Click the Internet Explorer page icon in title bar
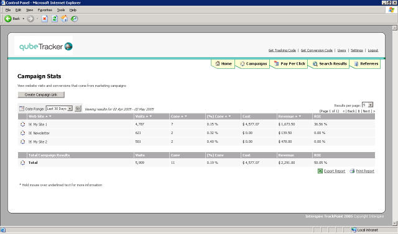This screenshot has height=234, width=398. 2,2
